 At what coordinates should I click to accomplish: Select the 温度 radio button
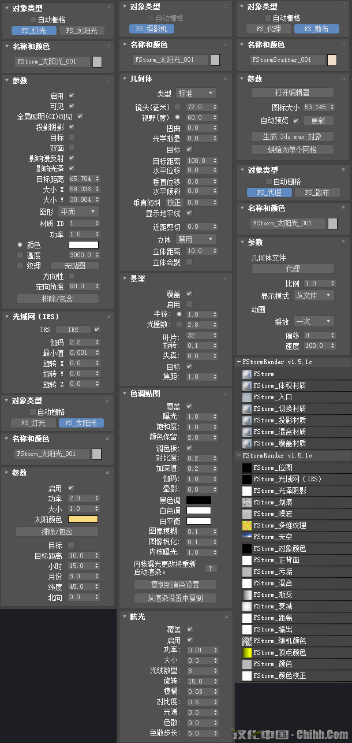(x=20, y=255)
